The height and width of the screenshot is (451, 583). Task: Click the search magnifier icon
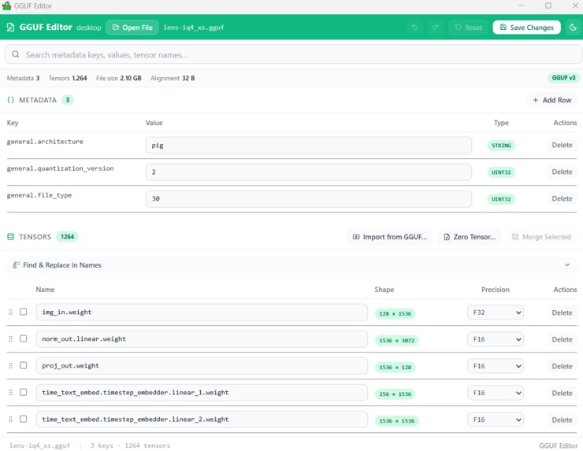(x=16, y=54)
